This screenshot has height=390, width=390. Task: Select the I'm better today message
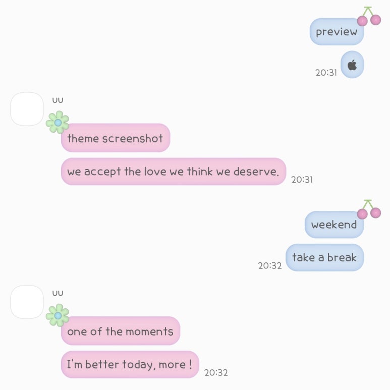[x=130, y=364]
